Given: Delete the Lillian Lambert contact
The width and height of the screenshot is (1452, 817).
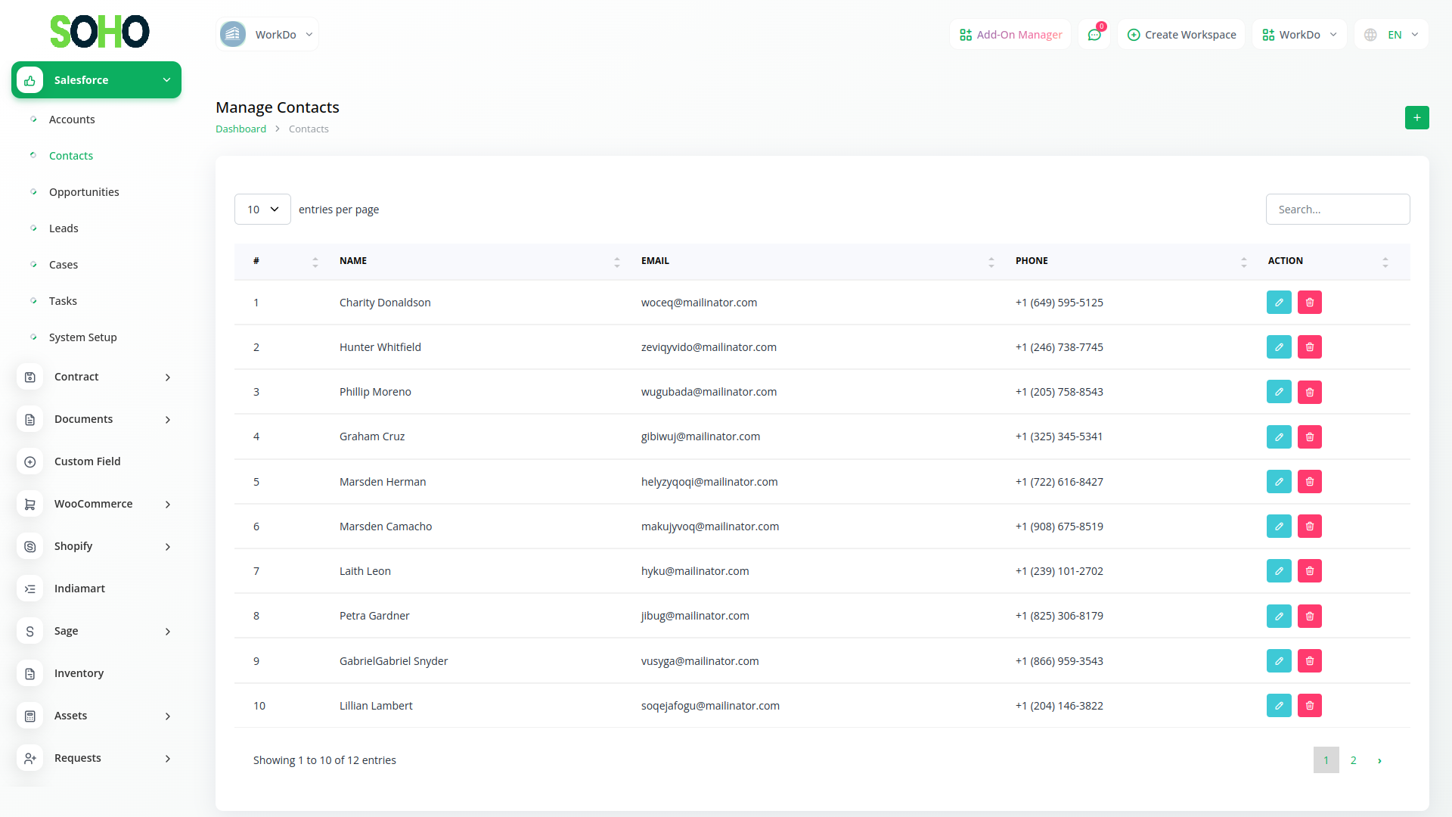Looking at the screenshot, I should [1310, 706].
